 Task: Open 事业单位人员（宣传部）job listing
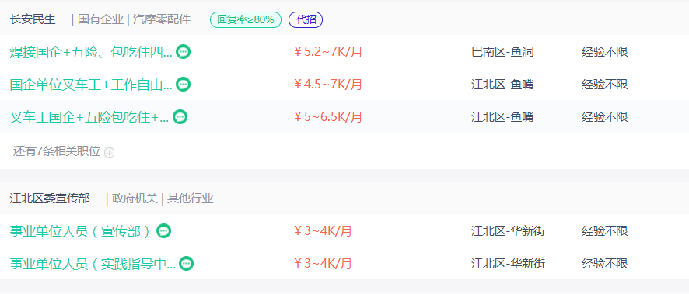pos(82,231)
